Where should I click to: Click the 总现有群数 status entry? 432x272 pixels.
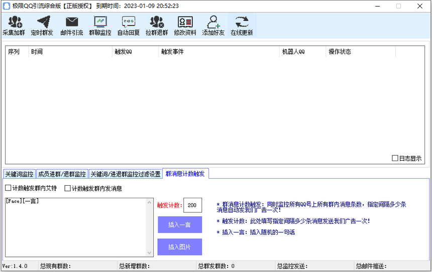[55, 266]
